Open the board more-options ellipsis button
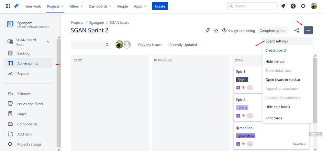 coord(308,30)
